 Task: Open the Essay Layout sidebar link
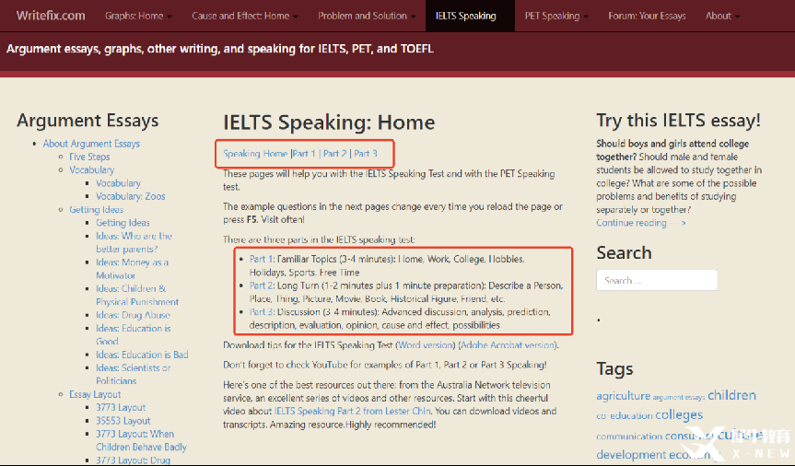coord(95,394)
